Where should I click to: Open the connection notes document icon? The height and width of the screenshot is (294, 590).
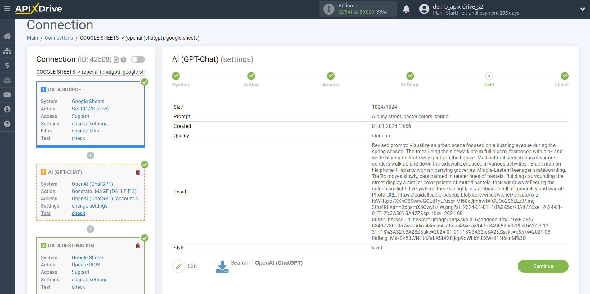click(116, 59)
